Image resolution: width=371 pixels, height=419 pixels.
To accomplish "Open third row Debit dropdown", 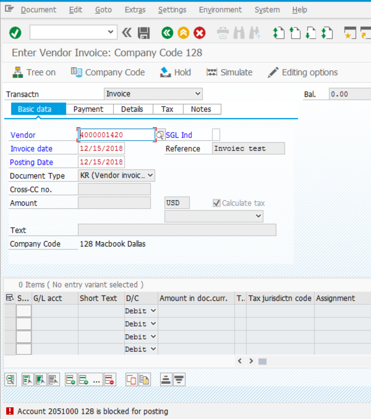I will (153, 337).
